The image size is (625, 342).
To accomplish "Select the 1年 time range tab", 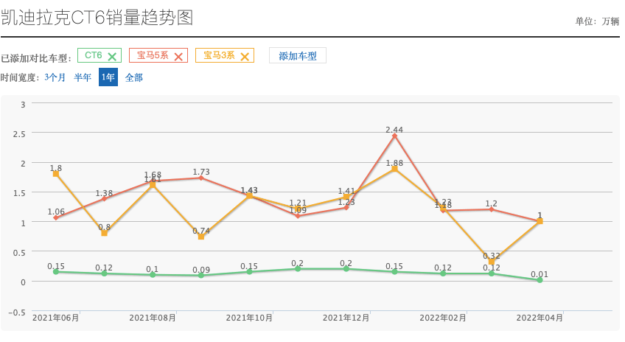I will click(x=108, y=77).
